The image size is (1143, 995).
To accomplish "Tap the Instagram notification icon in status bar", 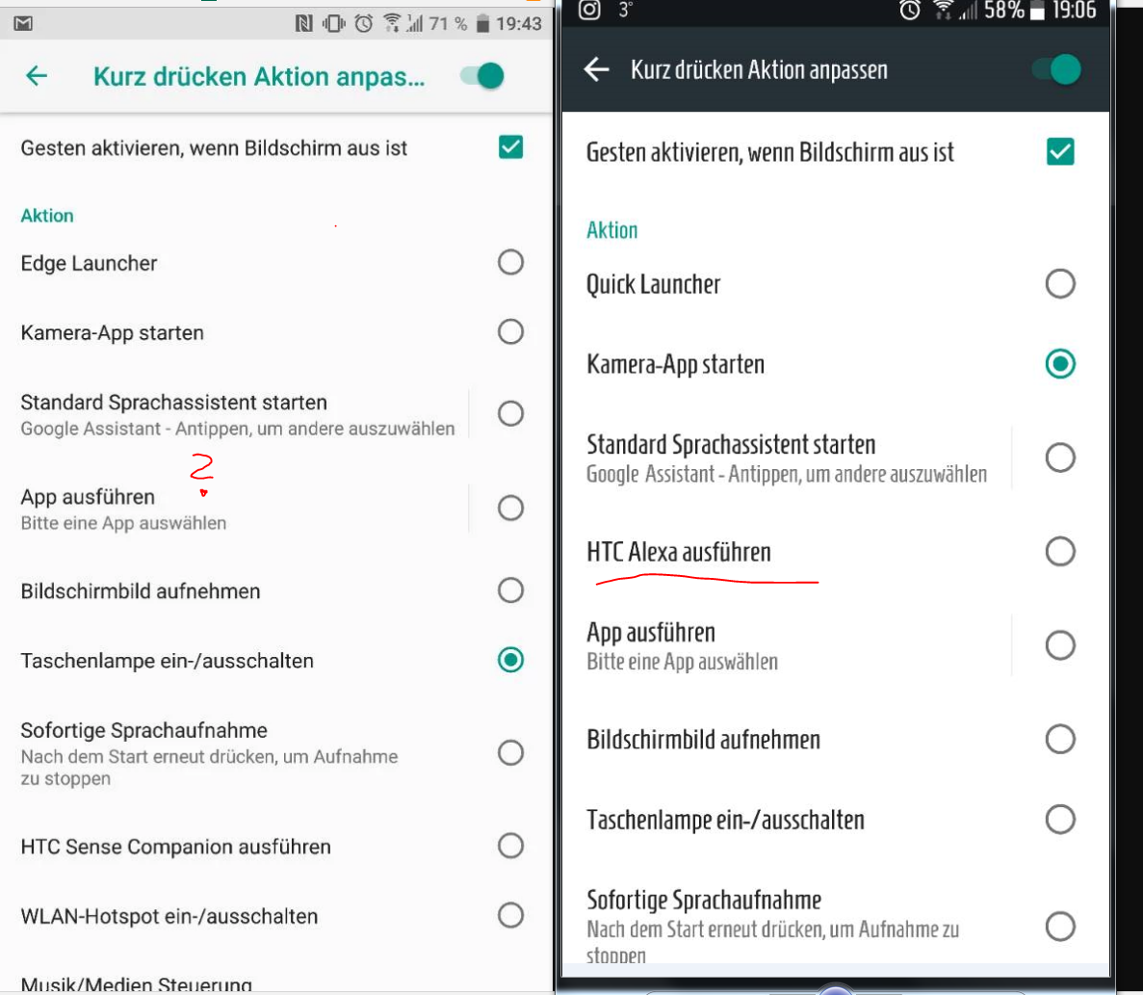I will (589, 10).
